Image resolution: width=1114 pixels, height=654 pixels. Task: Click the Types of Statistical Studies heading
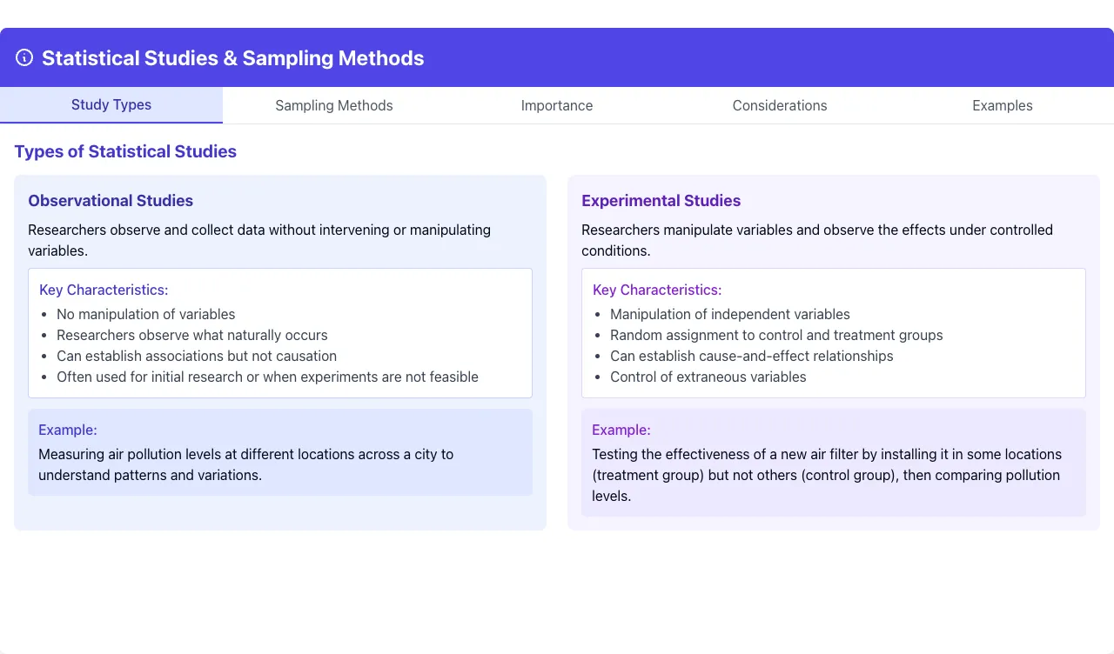pyautogui.click(x=125, y=151)
